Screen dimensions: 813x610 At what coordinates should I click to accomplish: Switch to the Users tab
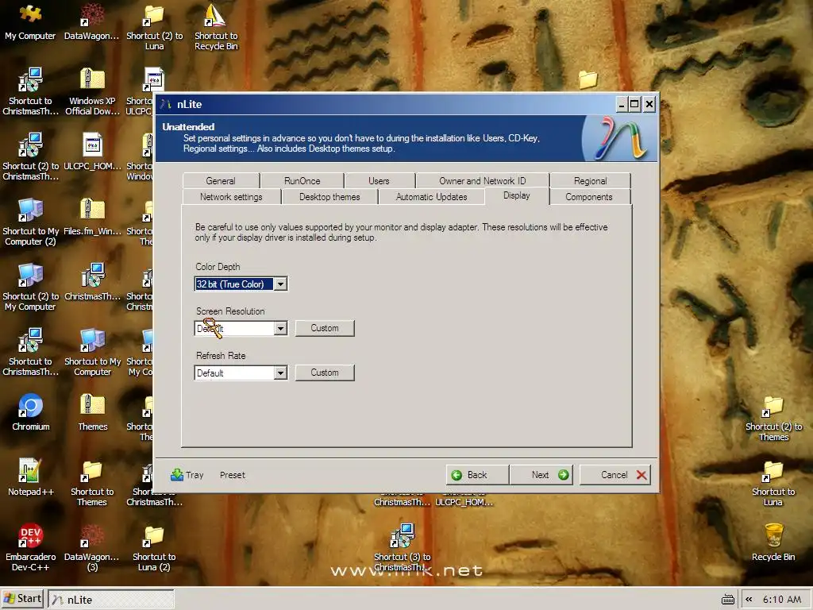click(379, 180)
